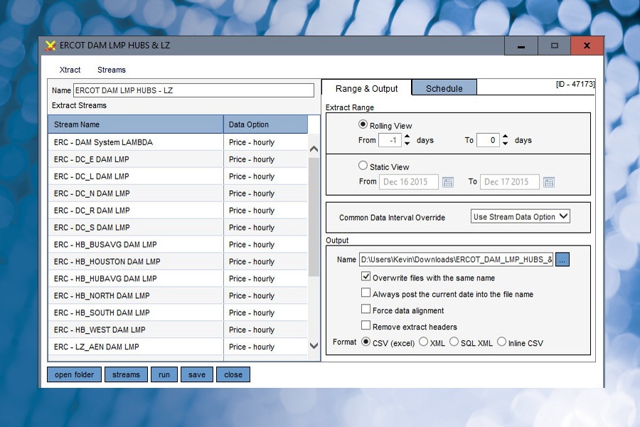The width and height of the screenshot is (640, 427).
Task: Close the window with the red X
Action: point(587,46)
